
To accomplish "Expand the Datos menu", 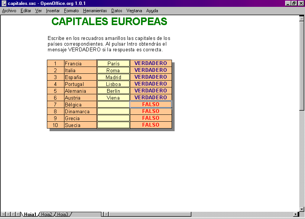I will 117,11.
